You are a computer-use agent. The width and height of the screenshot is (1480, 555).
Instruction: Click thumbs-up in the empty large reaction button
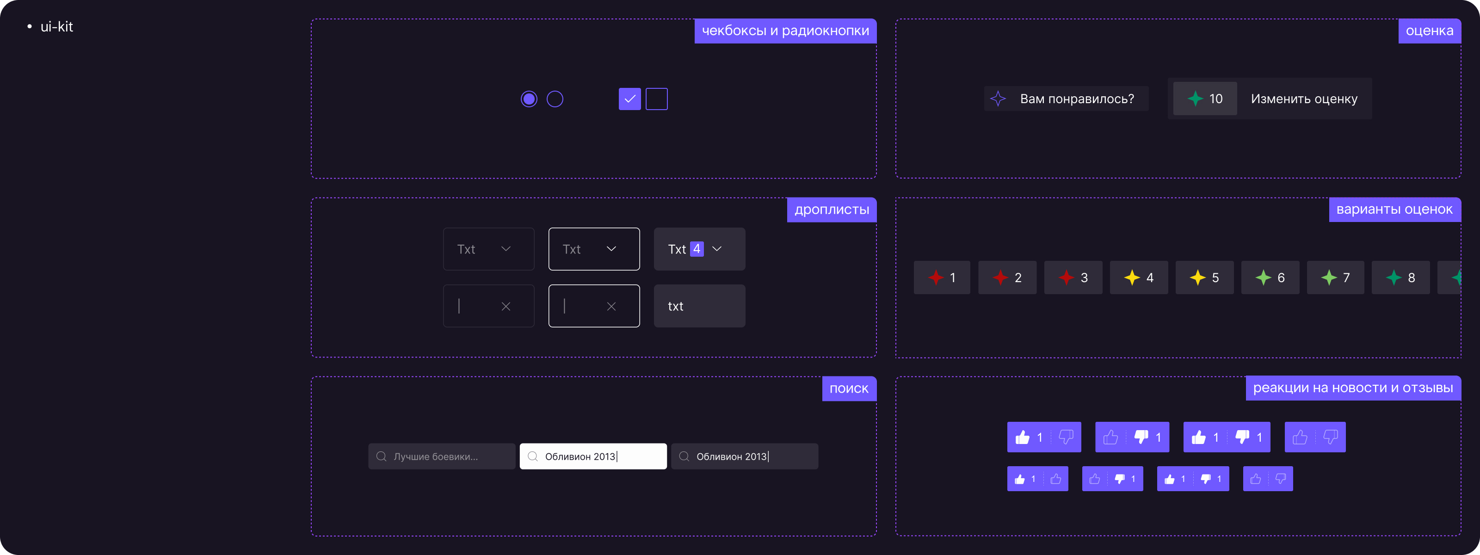1300,437
